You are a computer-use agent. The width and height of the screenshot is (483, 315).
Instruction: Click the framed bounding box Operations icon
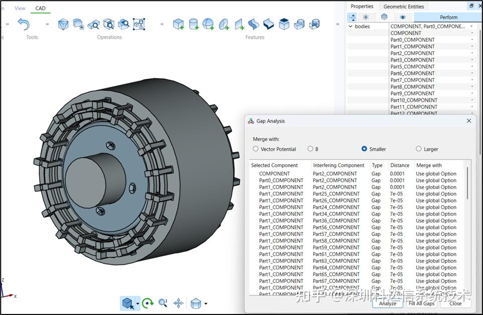point(139,24)
